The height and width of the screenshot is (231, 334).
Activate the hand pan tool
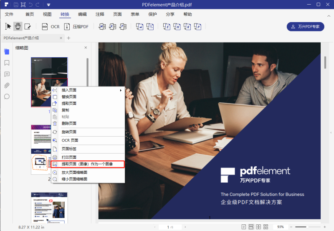click(18, 26)
